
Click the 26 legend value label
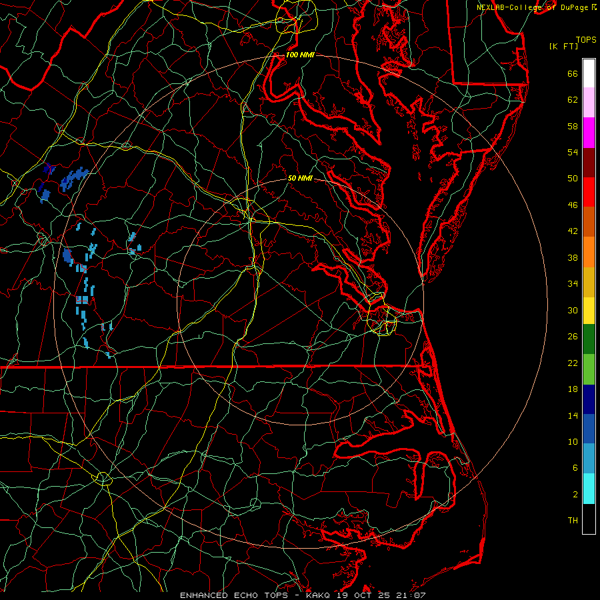573,337
